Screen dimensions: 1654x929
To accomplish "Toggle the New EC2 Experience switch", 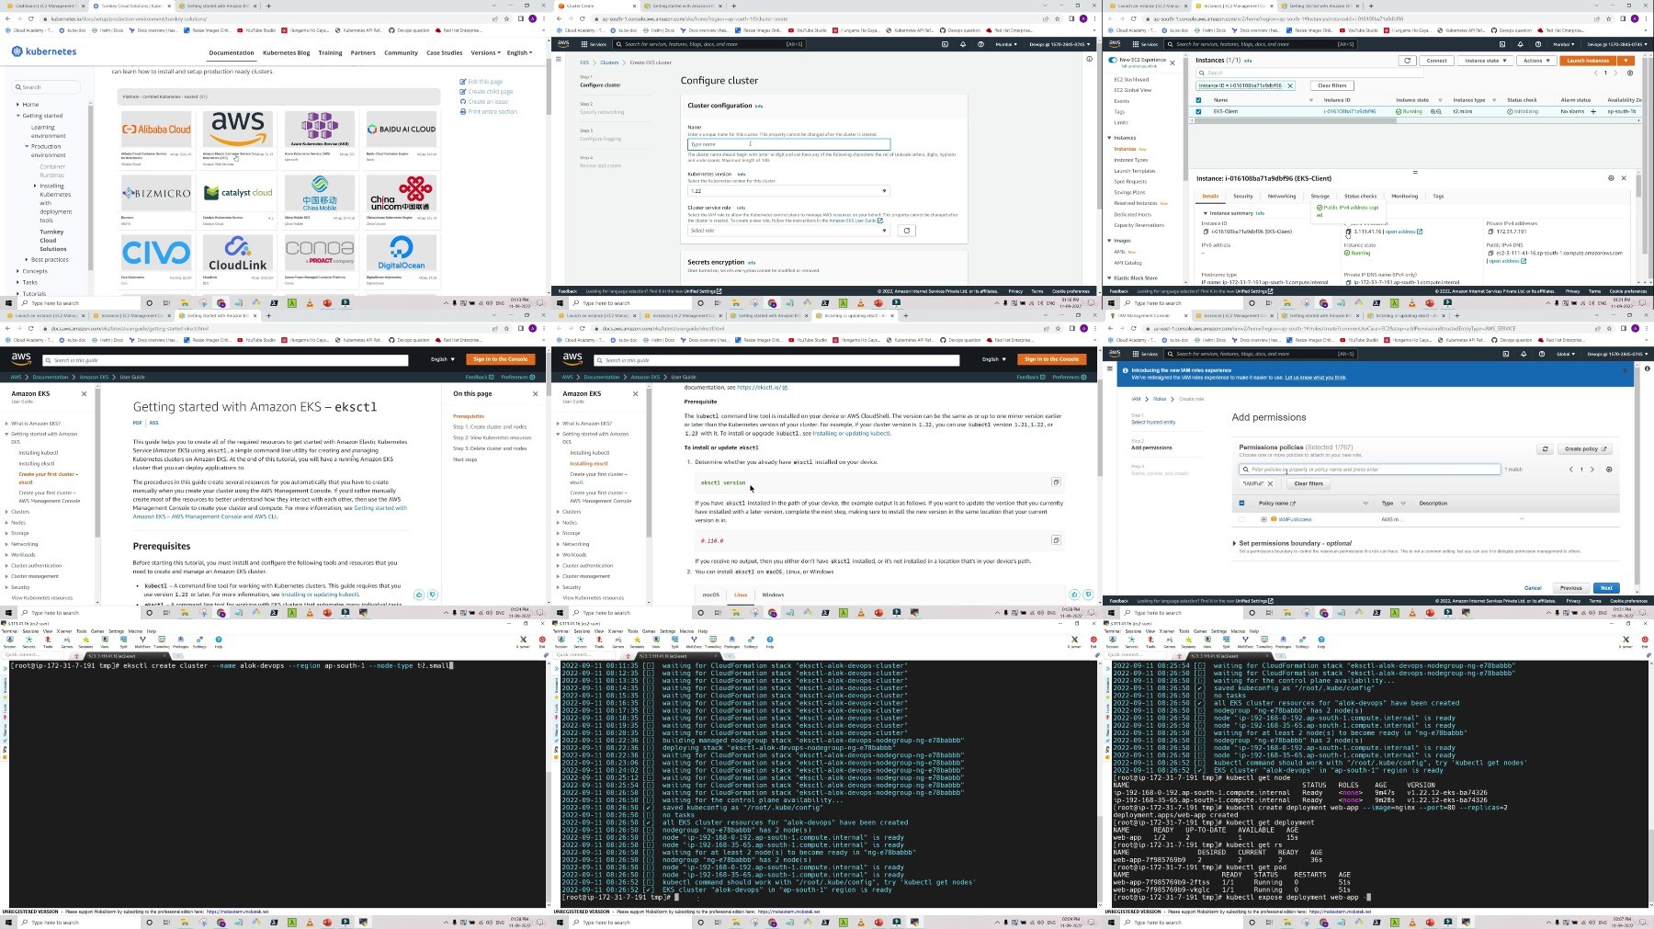I will pyautogui.click(x=1114, y=60).
